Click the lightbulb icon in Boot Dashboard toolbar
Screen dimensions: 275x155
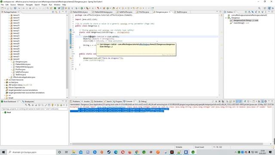click(x=52, y=105)
